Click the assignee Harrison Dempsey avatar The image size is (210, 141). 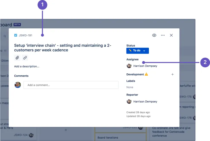pyautogui.click(x=129, y=66)
